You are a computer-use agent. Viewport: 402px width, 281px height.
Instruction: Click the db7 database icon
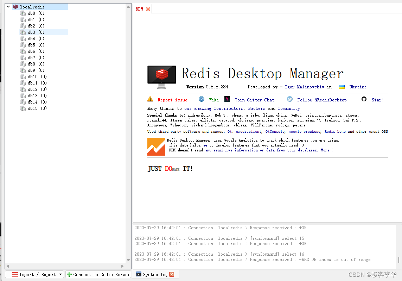tap(23, 57)
